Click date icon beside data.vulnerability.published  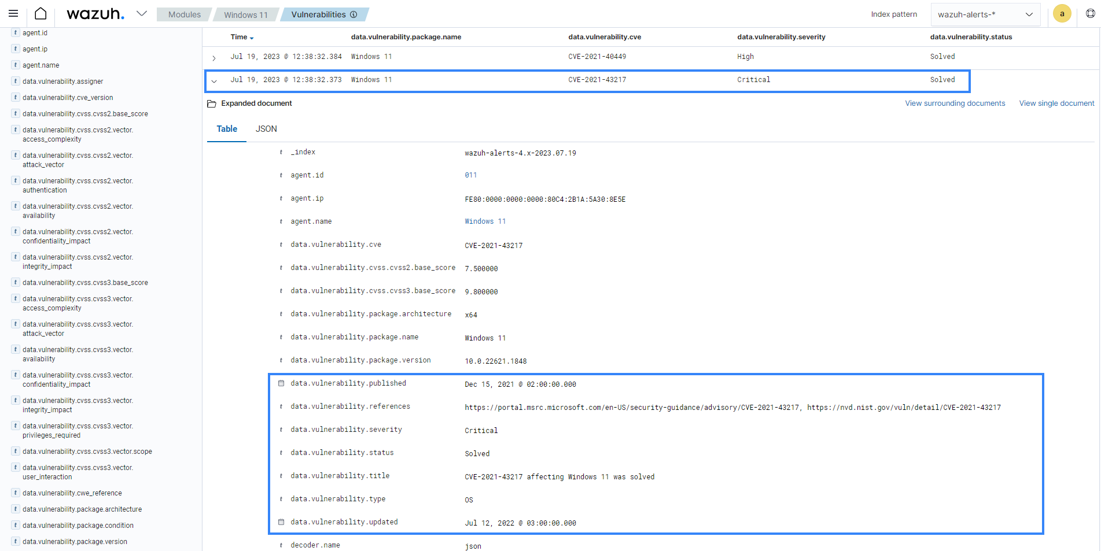[281, 383]
